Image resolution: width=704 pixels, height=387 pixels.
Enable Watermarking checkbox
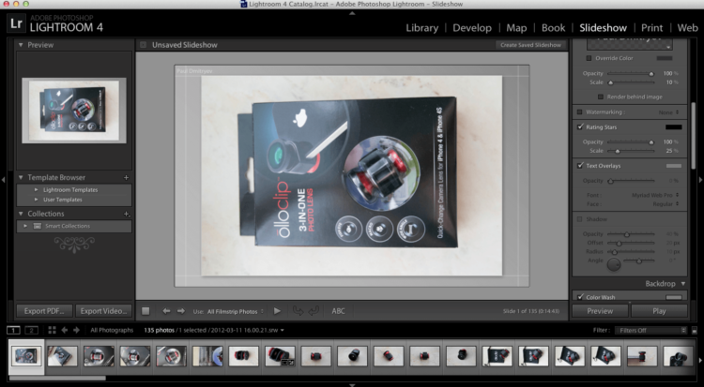point(580,112)
